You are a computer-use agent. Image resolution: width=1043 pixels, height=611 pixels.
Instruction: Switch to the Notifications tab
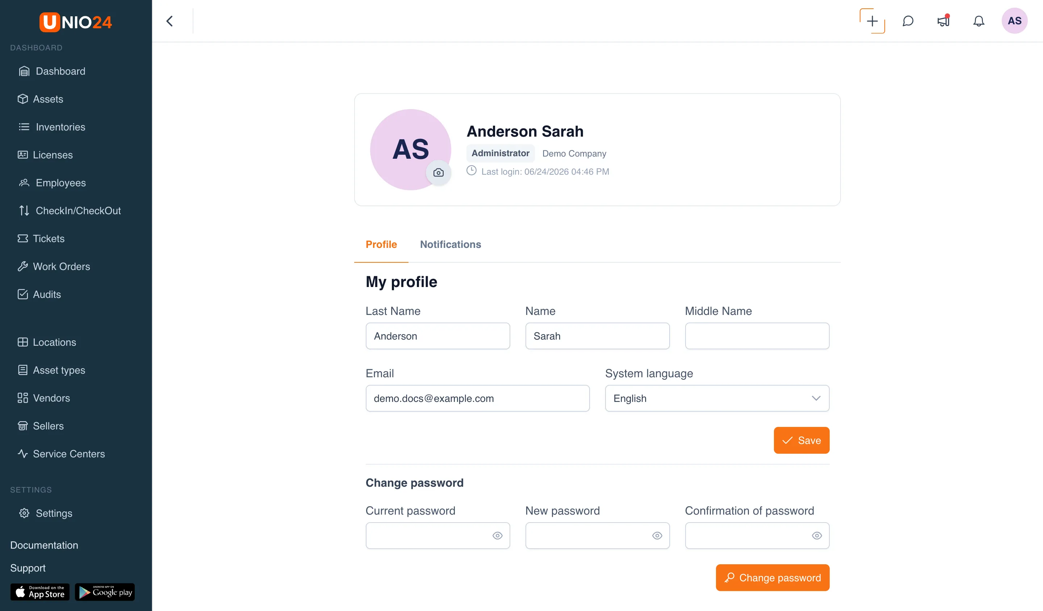[x=451, y=244]
